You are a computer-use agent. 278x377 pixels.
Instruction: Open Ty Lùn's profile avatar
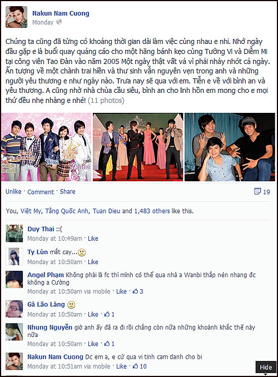(x=14, y=256)
